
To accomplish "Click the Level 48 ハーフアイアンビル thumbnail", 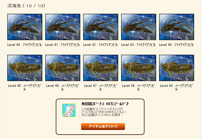I will pyautogui.click(x=139, y=68).
